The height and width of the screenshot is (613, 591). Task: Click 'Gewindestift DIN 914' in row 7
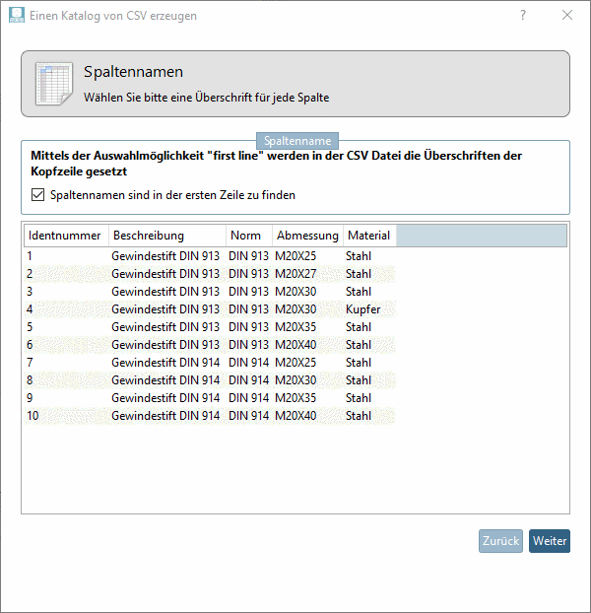click(x=165, y=363)
